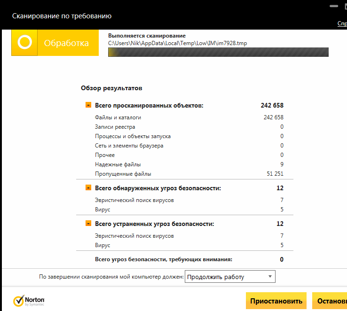347x311 pixels.
Task: Click the Прочее row
Action: coord(189,155)
